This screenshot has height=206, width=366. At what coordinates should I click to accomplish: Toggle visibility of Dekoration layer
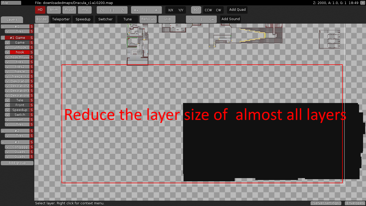[x=8, y=81]
